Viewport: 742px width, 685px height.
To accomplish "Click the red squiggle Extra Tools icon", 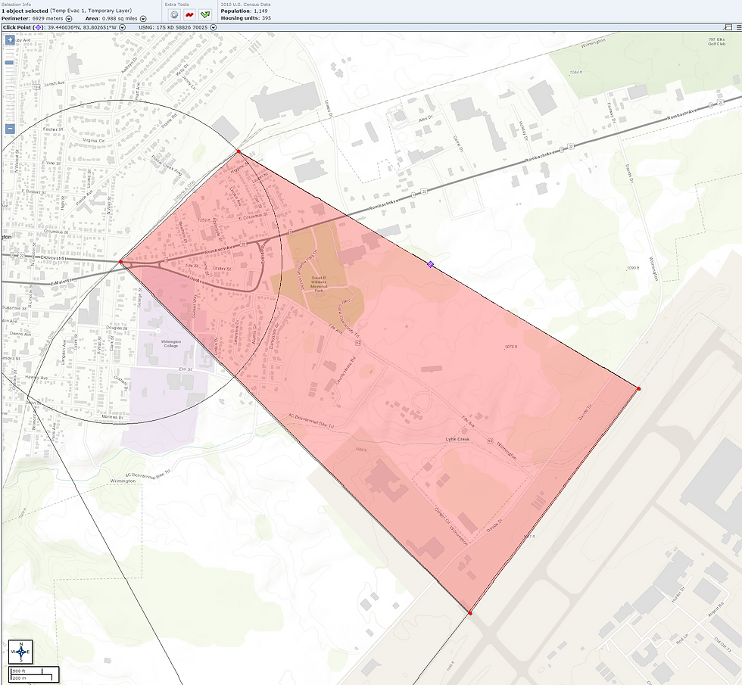I will [190, 14].
